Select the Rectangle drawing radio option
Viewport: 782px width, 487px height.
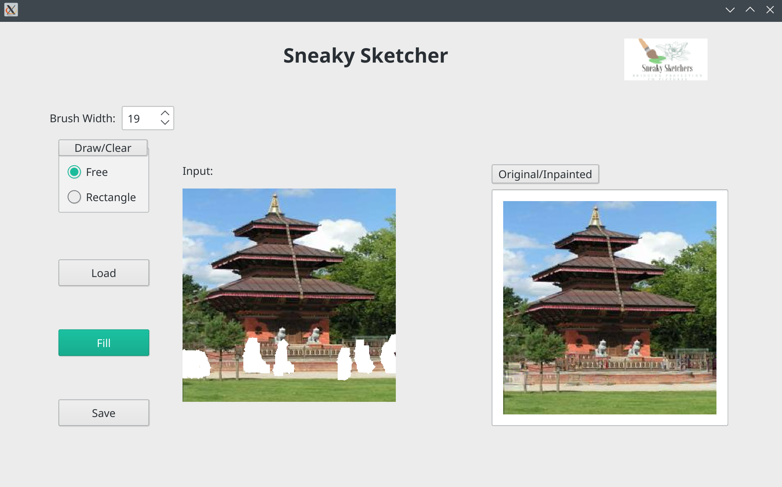tap(74, 197)
